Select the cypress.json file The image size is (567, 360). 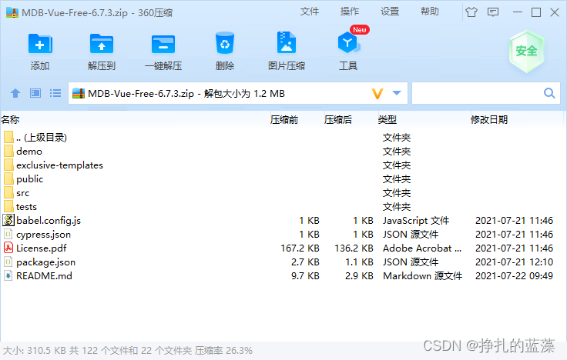282,235
